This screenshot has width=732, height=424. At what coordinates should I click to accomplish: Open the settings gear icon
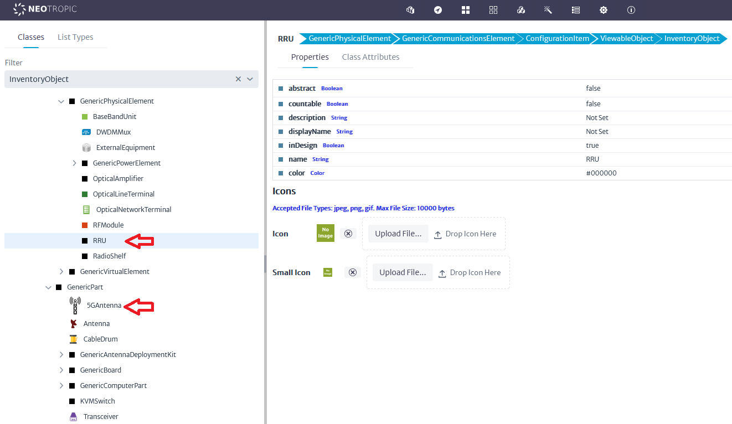coord(604,10)
